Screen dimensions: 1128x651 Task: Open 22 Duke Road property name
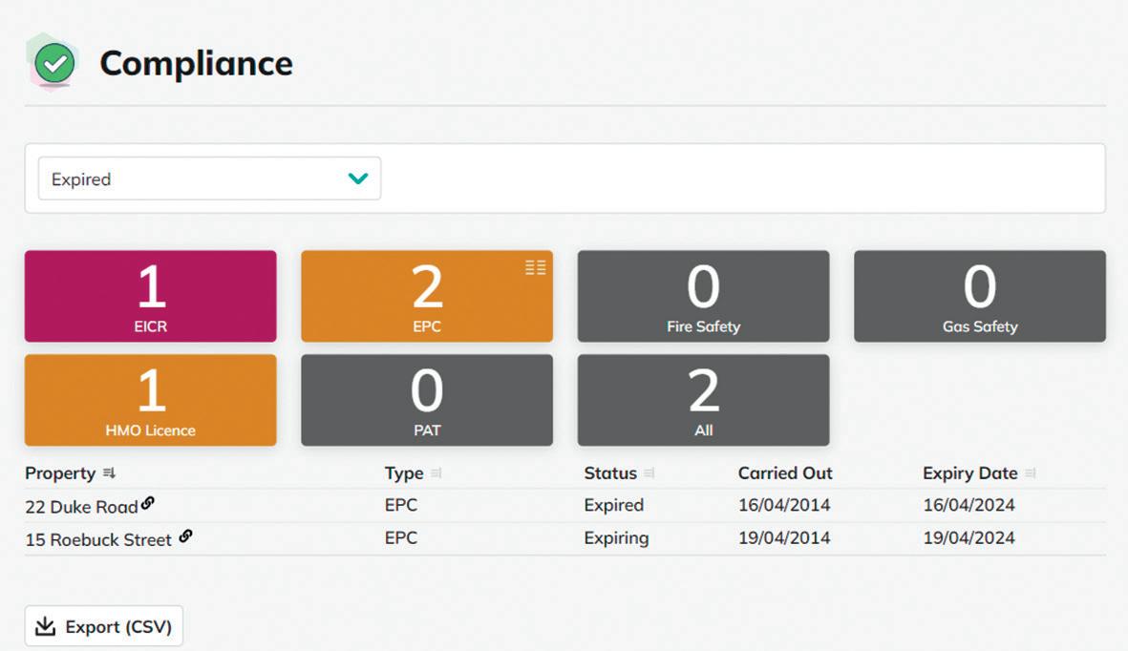click(81, 507)
